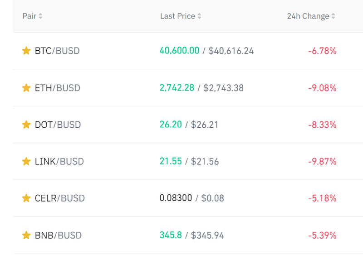Click the 24h Change column header
The height and width of the screenshot is (255, 363).
(x=308, y=16)
